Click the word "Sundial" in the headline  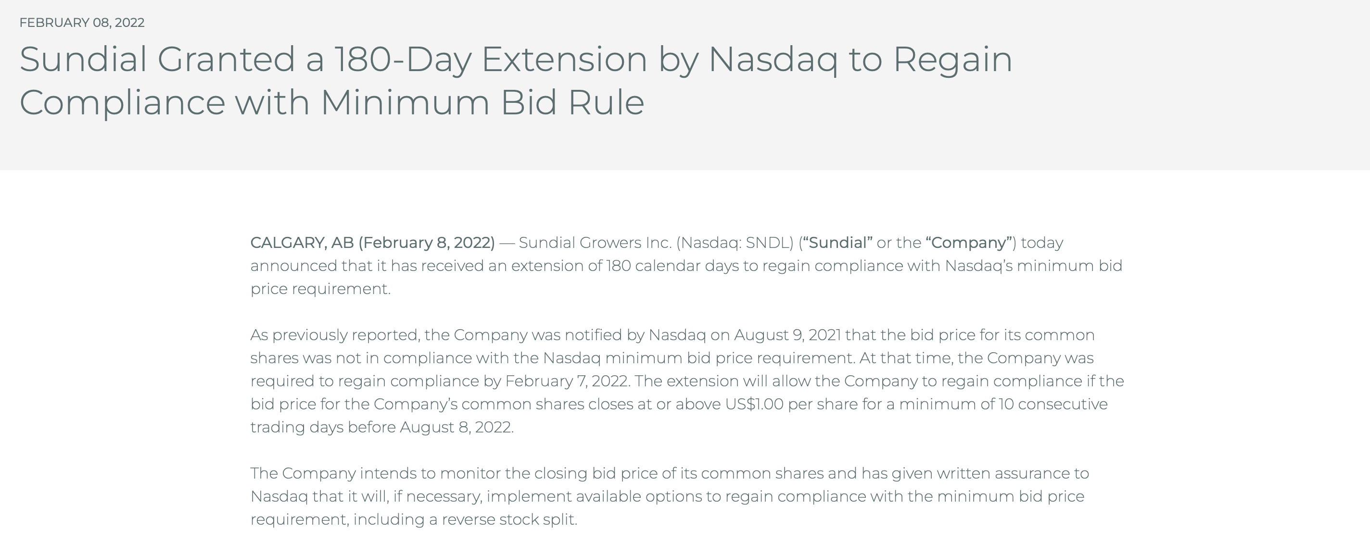(x=83, y=59)
